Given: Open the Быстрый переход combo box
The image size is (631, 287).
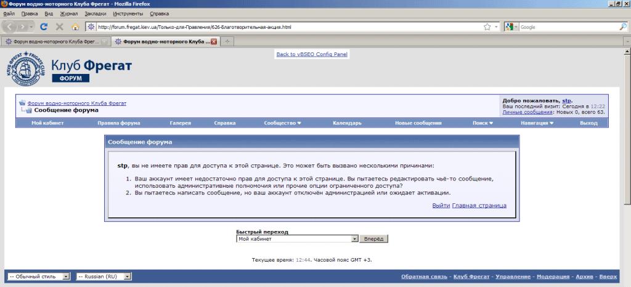Looking at the screenshot, I should coord(297,239).
